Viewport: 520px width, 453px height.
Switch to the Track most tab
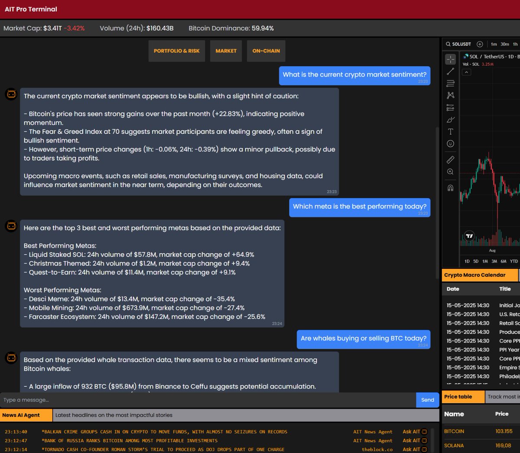pyautogui.click(x=503, y=397)
